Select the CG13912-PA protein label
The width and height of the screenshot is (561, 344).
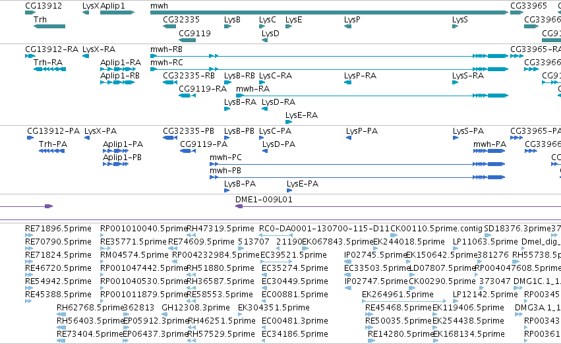point(53,131)
